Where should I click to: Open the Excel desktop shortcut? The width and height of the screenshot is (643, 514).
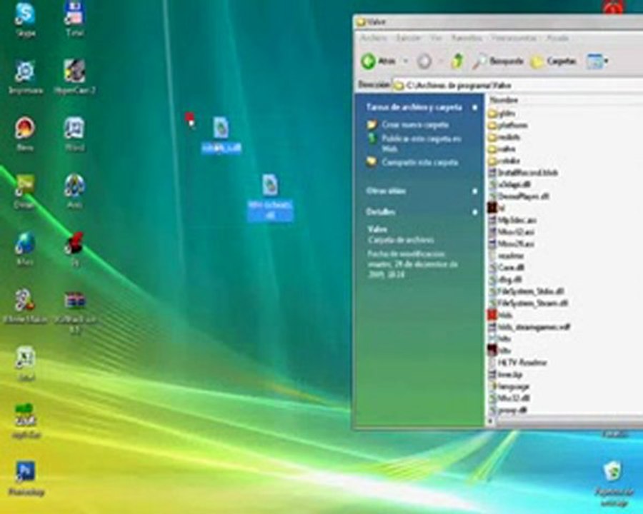point(26,364)
